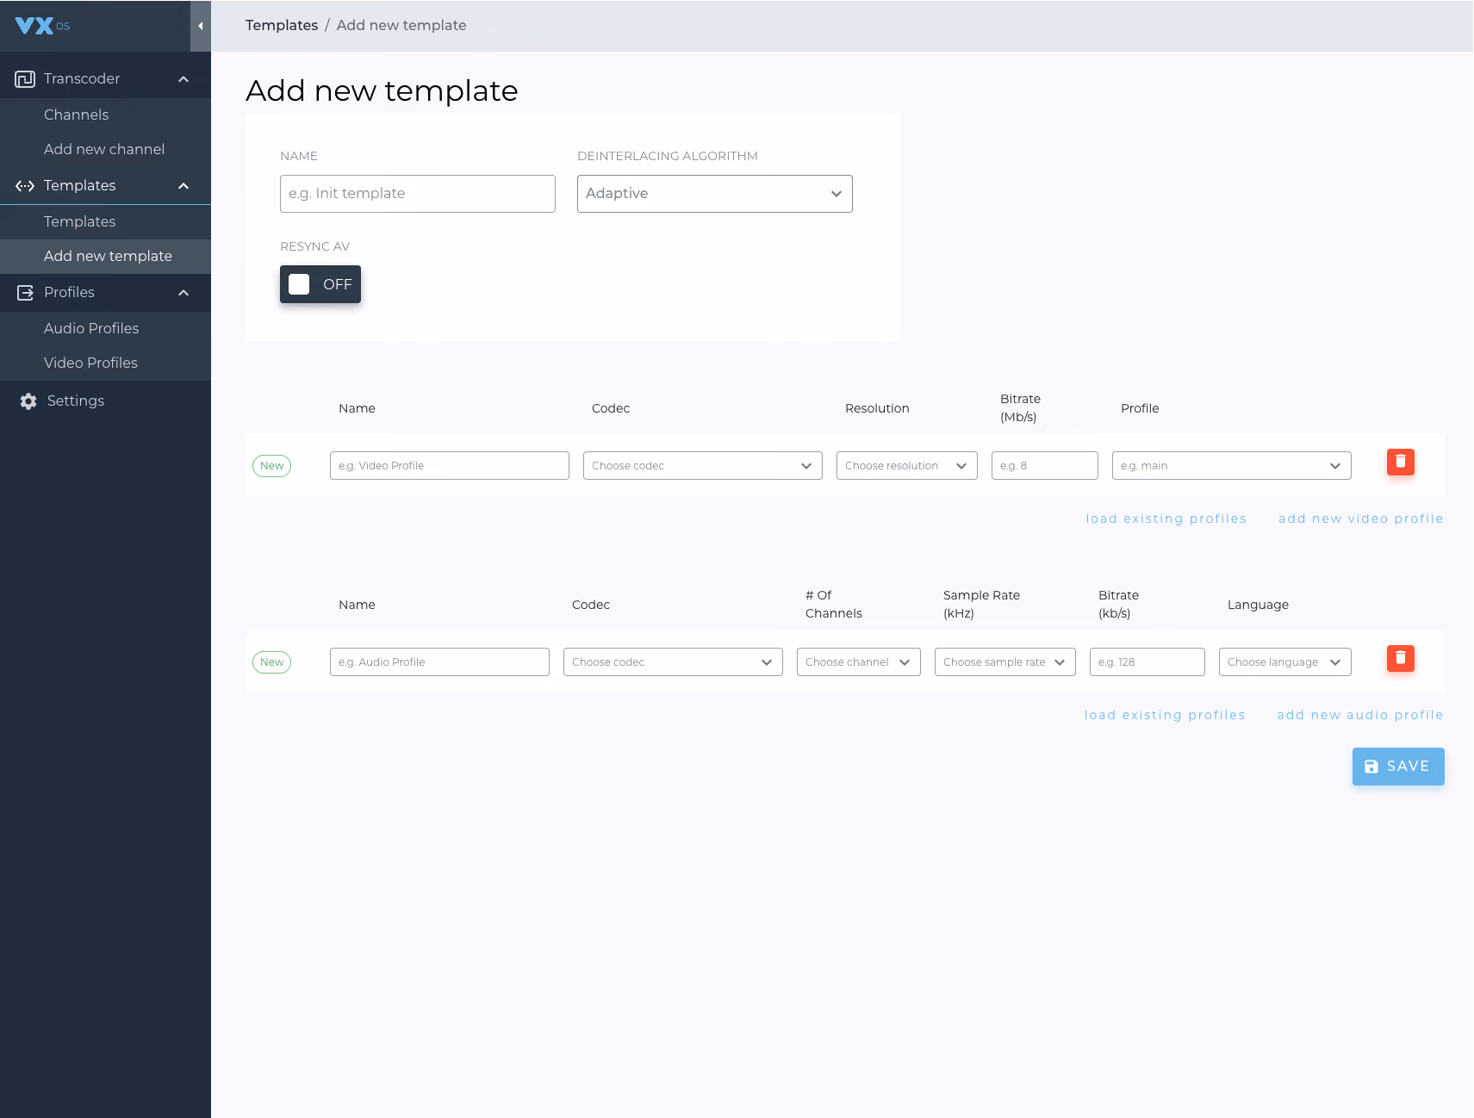Open the Choose language dropdown

[1285, 662]
